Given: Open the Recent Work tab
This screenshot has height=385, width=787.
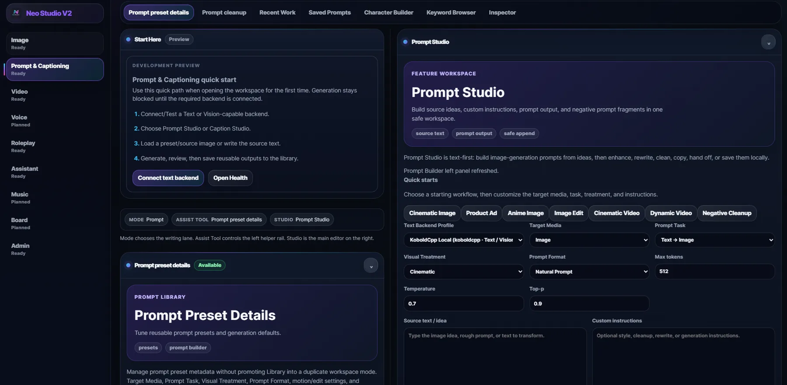Looking at the screenshot, I should tap(277, 13).
